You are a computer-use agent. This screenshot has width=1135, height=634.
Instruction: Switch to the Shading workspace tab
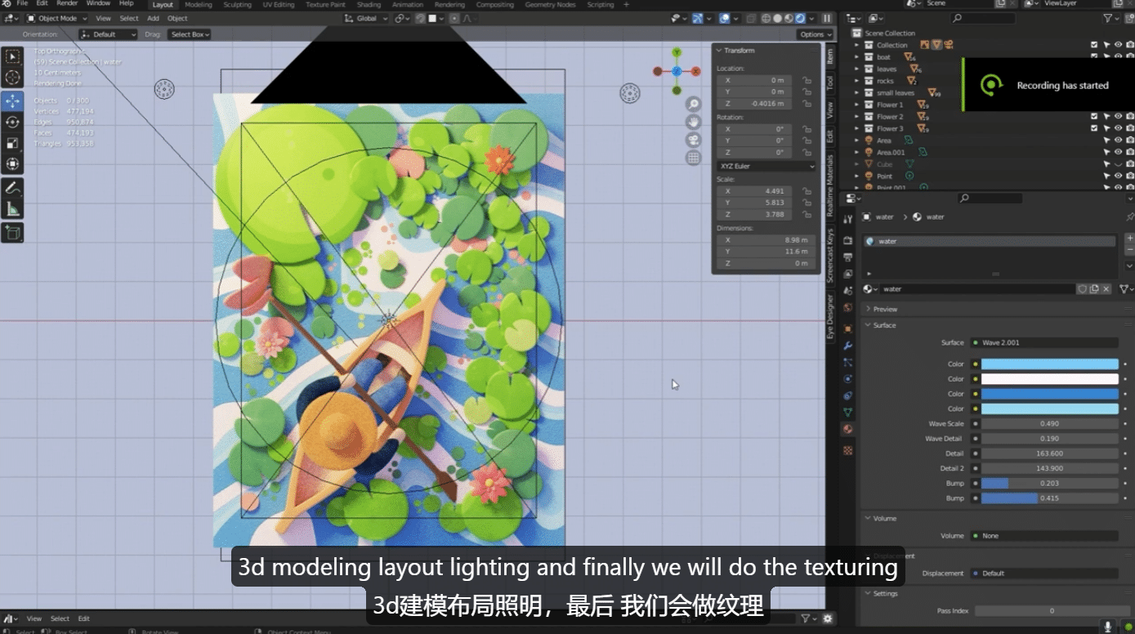369,5
